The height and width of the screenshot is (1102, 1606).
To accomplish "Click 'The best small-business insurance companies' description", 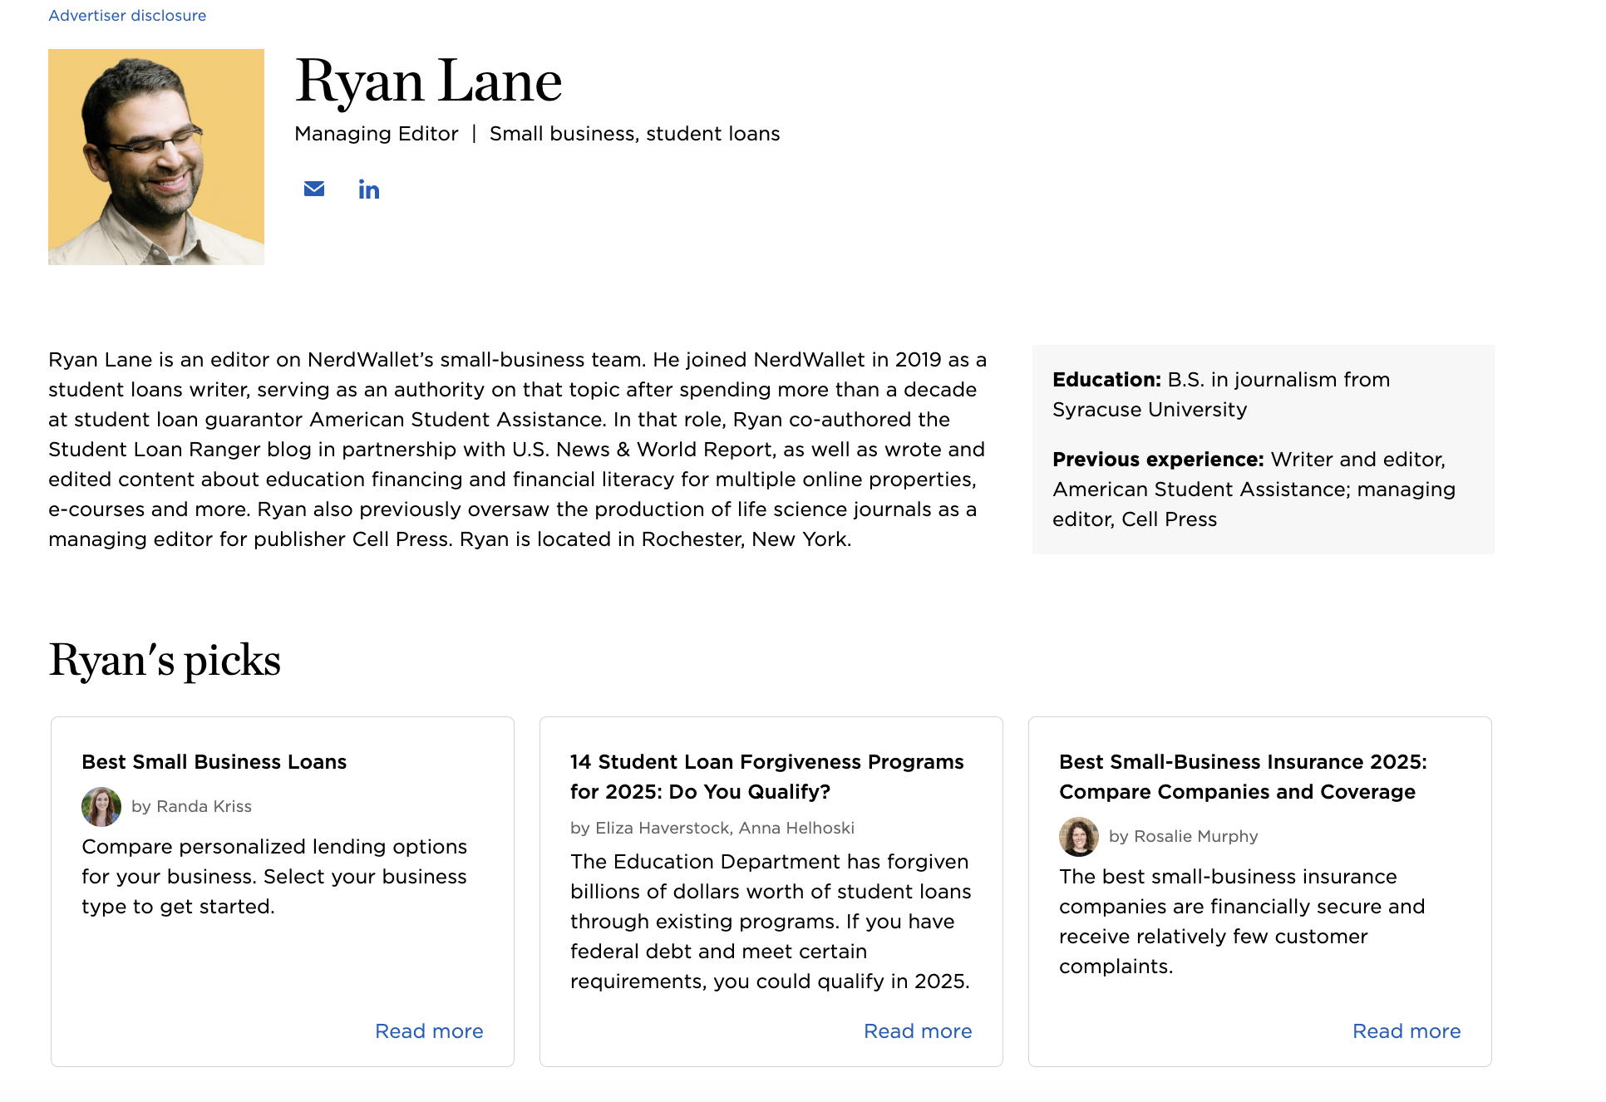I will coord(1242,921).
